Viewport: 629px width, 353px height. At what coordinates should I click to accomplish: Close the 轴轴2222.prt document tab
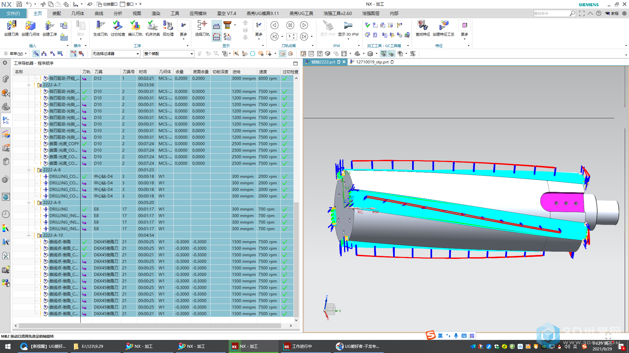(344, 62)
